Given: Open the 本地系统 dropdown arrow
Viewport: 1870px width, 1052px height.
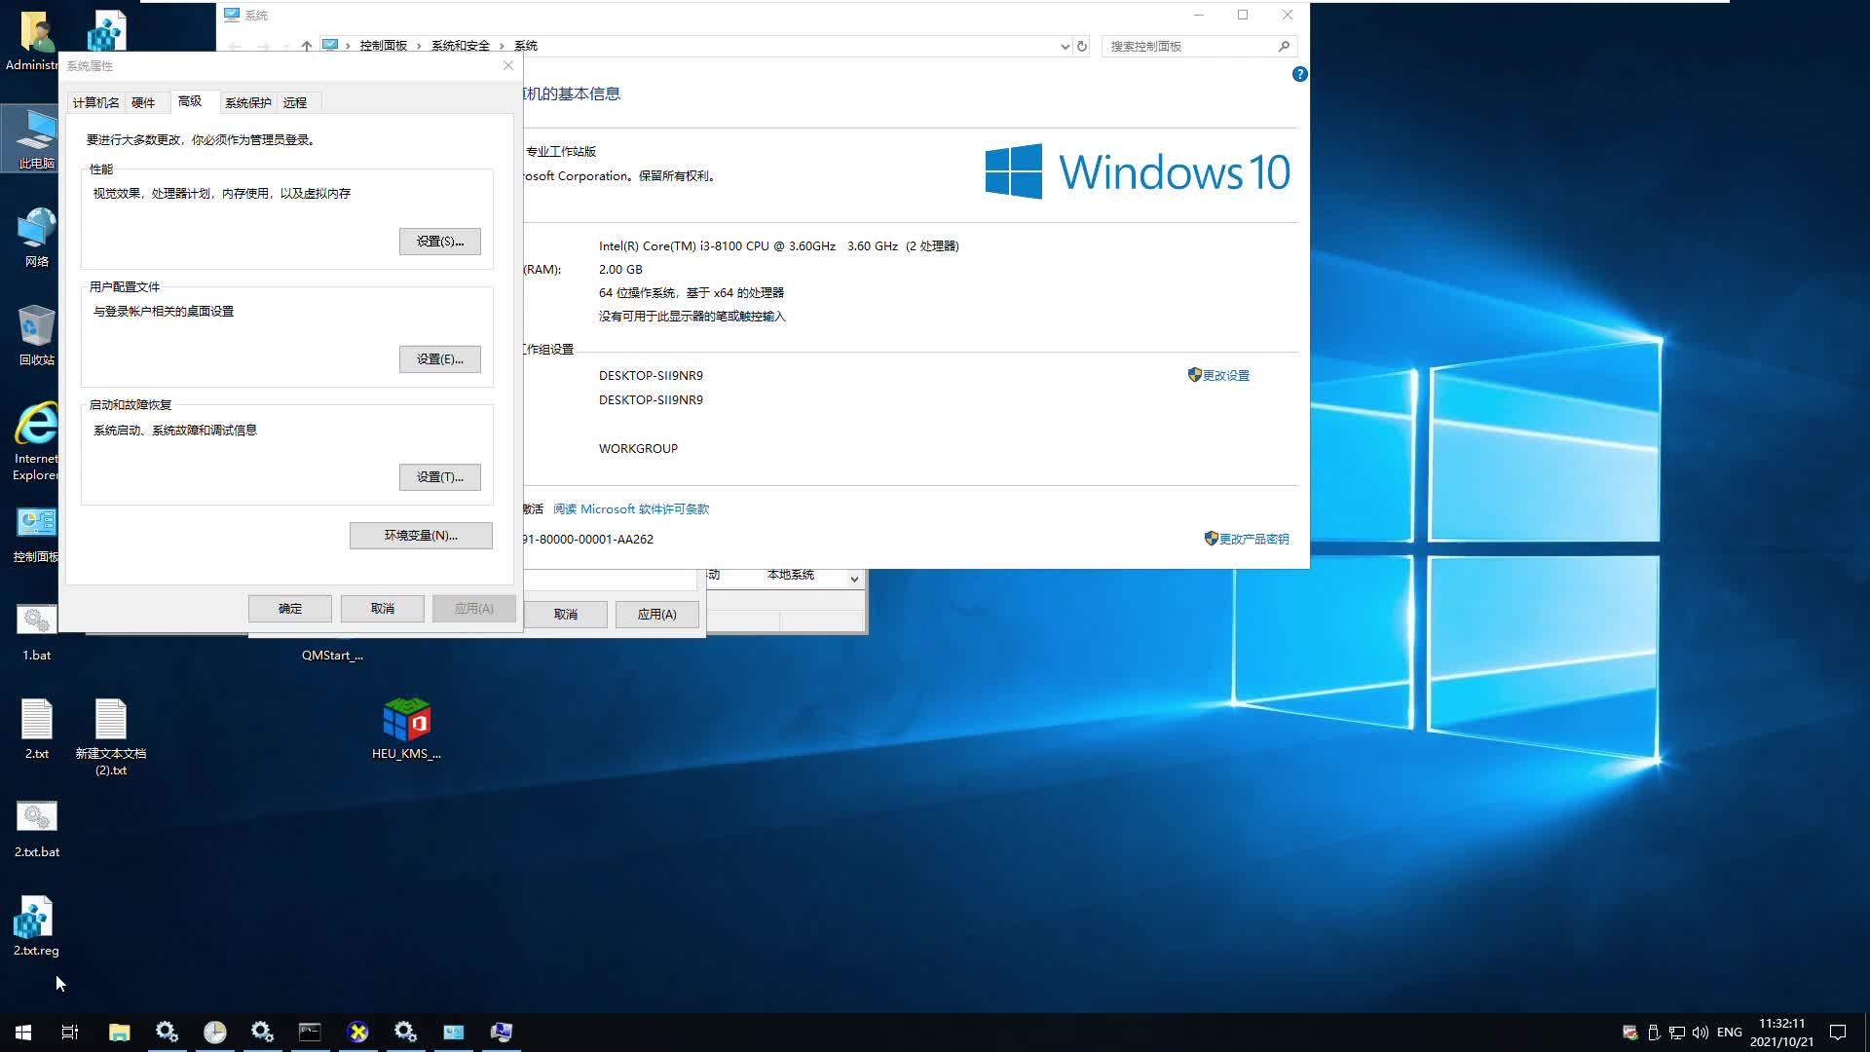Looking at the screenshot, I should pos(854,579).
